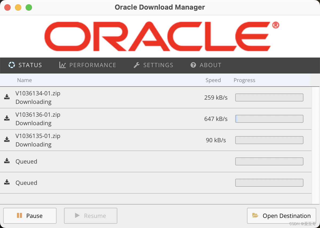
Task: Click the SETTINGS wrench icon
Action: pos(137,65)
